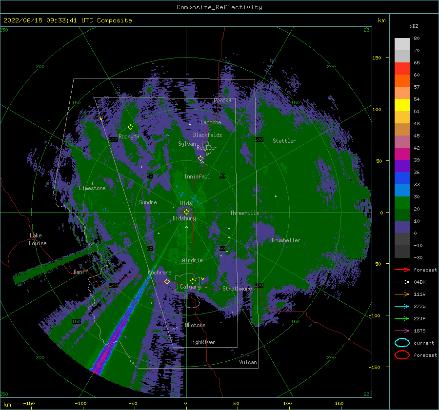Click the Innisfail label

point(197,176)
